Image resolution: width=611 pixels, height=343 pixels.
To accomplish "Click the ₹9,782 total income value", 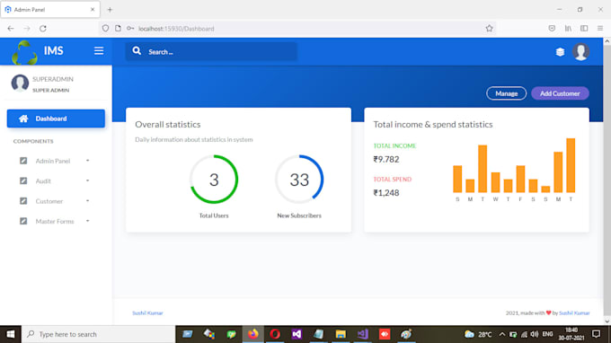I will 386,159.
